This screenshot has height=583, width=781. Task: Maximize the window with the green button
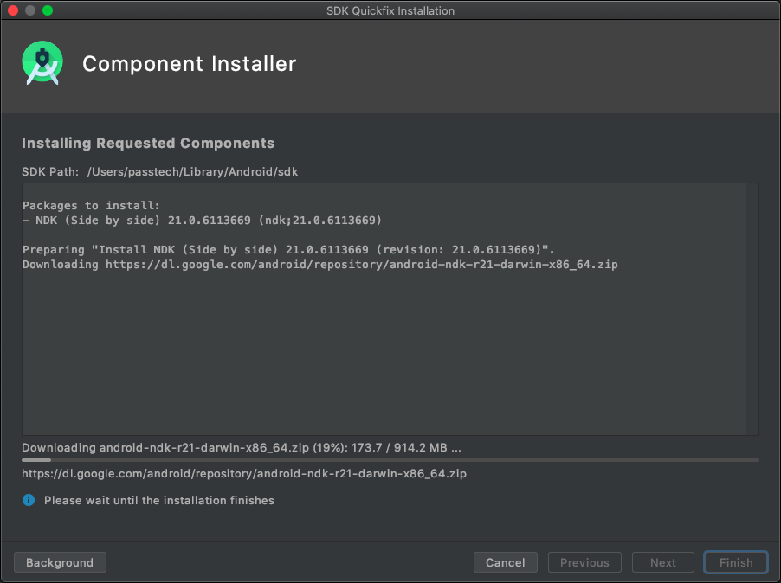click(x=48, y=10)
